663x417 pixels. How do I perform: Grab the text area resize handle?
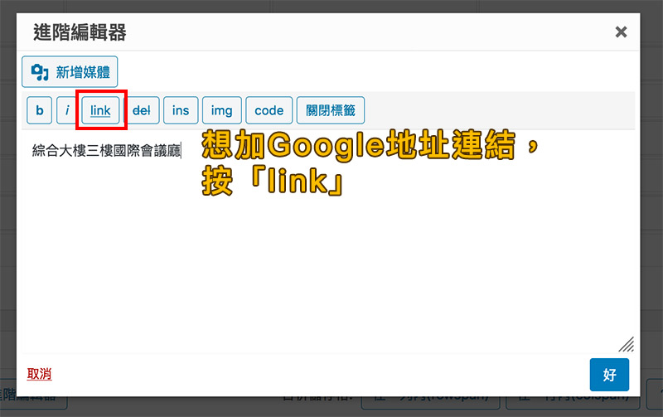(627, 344)
